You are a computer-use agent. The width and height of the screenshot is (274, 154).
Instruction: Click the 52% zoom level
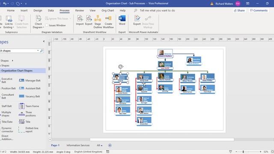(x=266, y=152)
